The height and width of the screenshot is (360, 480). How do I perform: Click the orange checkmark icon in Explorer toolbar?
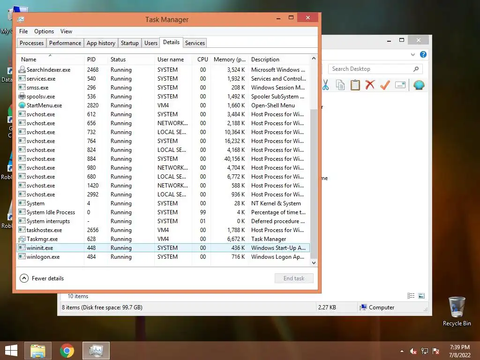tap(385, 85)
